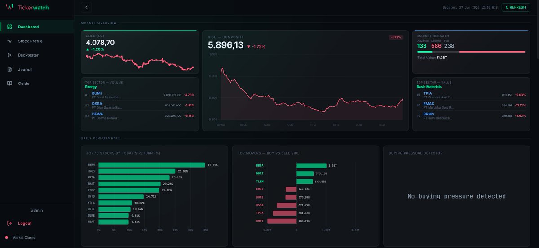Click the Flat count 238

tap(449, 46)
